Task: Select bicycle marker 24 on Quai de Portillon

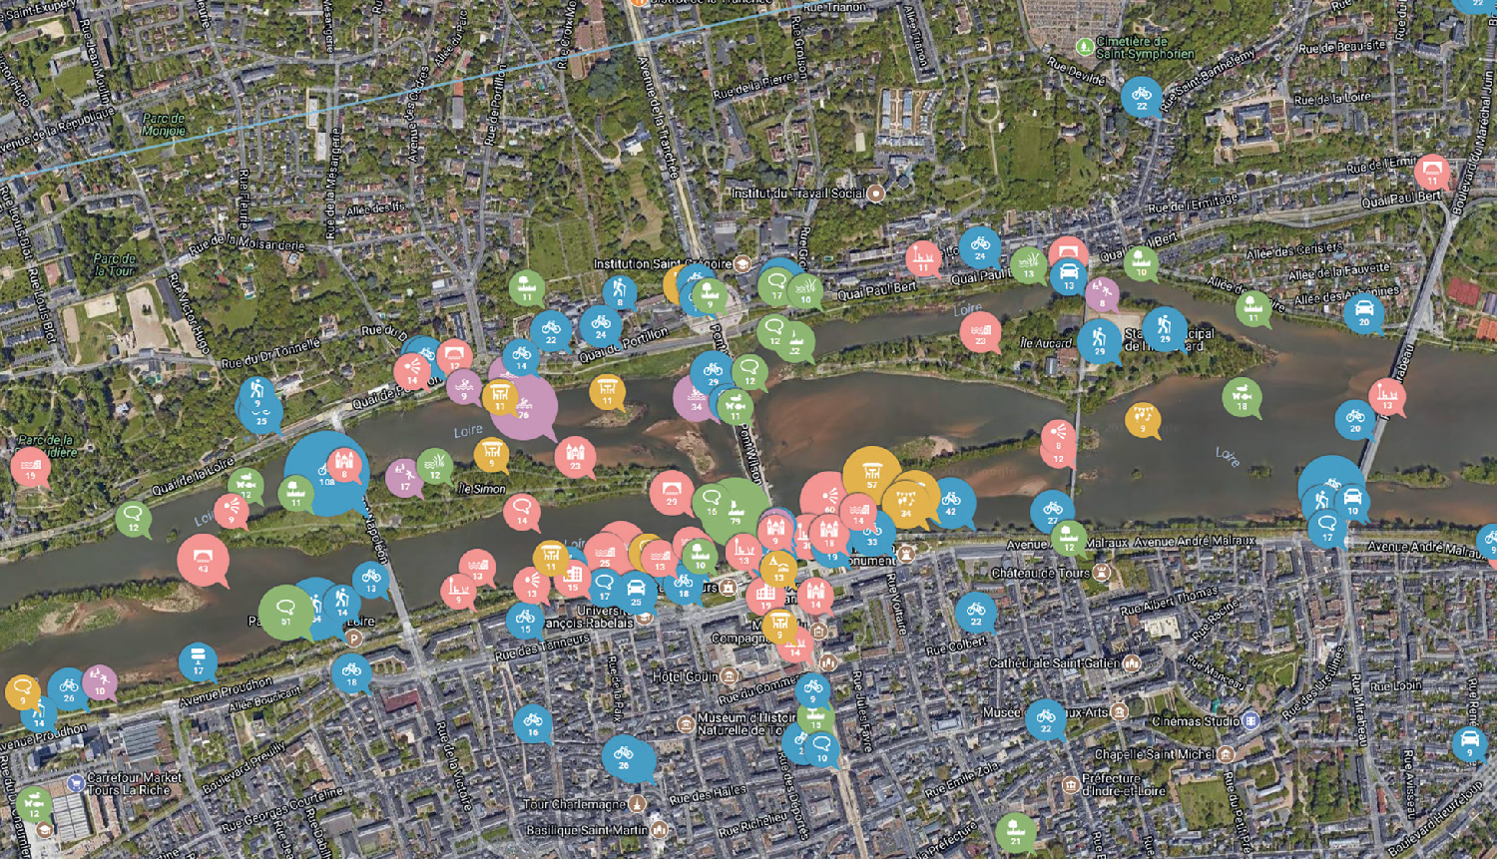Action: [x=601, y=325]
